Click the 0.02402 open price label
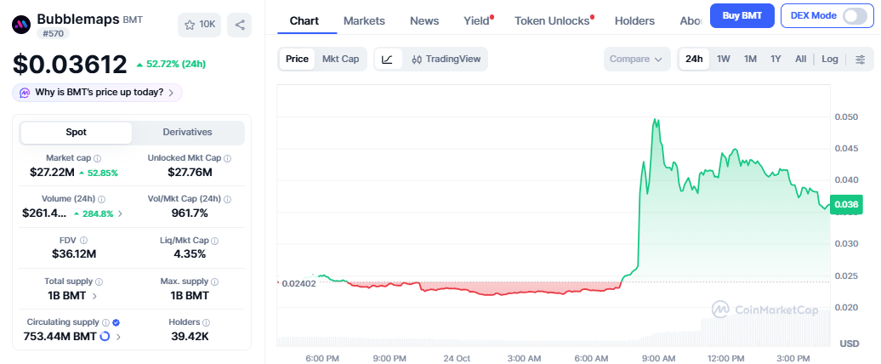881x364 pixels. [299, 284]
